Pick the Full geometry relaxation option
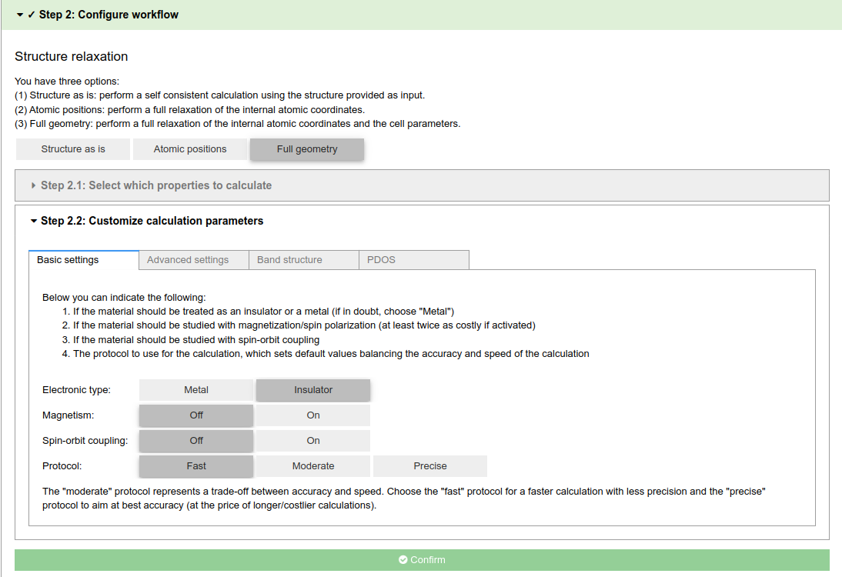This screenshot has width=842, height=577. (x=306, y=148)
